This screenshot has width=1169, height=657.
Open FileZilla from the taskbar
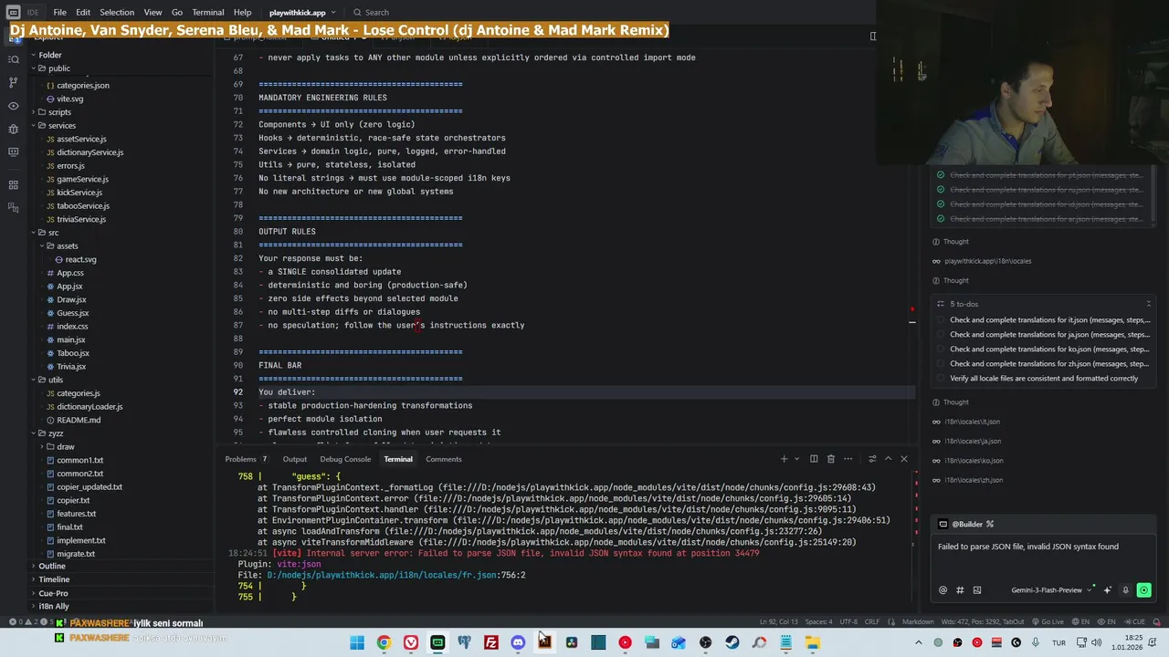point(491,642)
